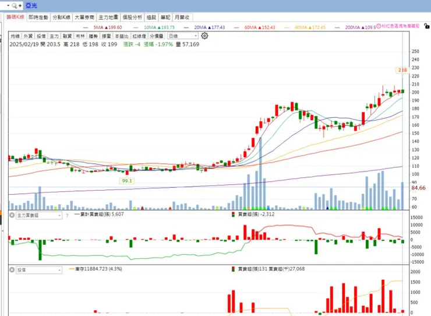Switch to the 大單券商 tab
Viewport: 431px width, 316px height.
coord(84,17)
